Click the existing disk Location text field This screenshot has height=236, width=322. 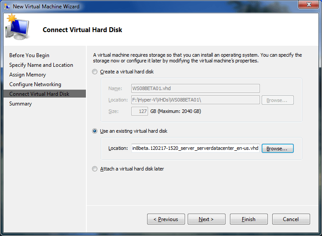coord(195,149)
